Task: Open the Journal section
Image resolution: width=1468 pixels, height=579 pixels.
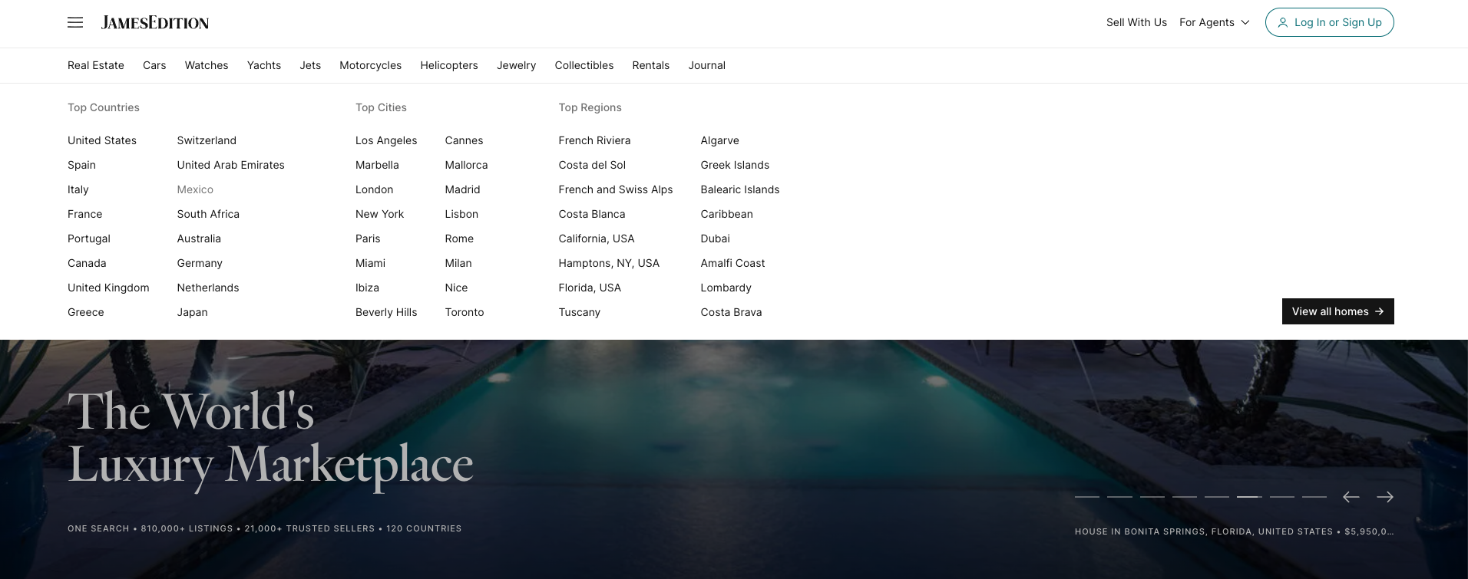Action: (x=707, y=65)
